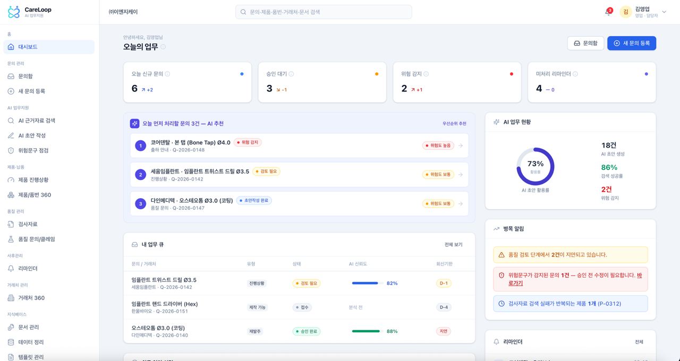Open 템플릿 관리 in sidebar
The image size is (680, 361).
click(49, 357)
